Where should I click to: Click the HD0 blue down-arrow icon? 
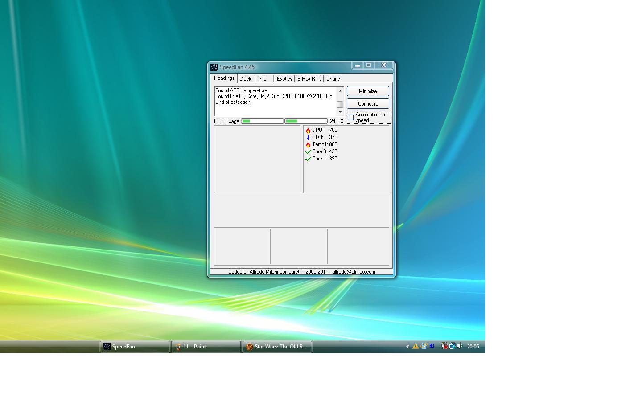pyautogui.click(x=308, y=137)
